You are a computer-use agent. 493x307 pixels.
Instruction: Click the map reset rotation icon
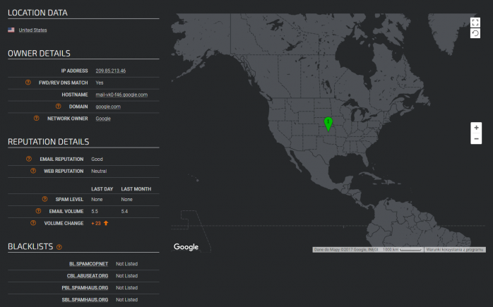[x=475, y=33]
